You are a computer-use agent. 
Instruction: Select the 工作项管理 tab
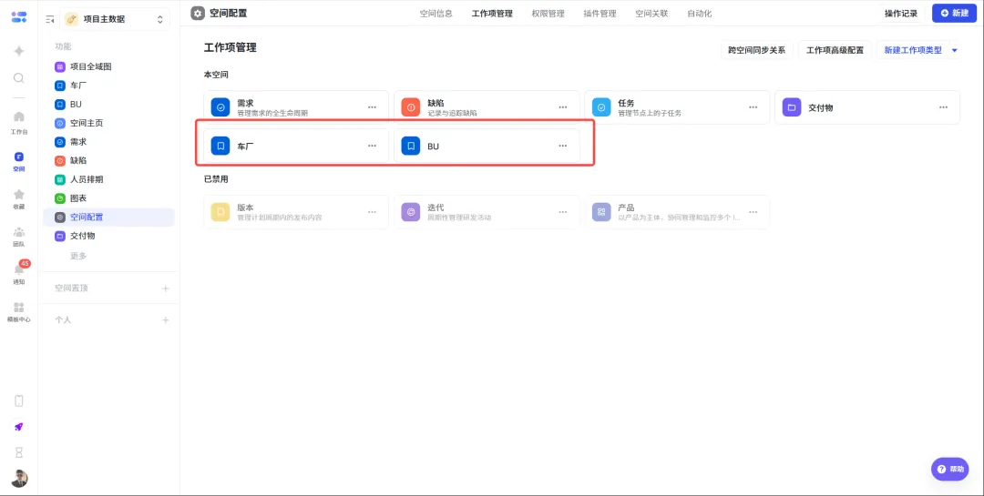click(492, 13)
